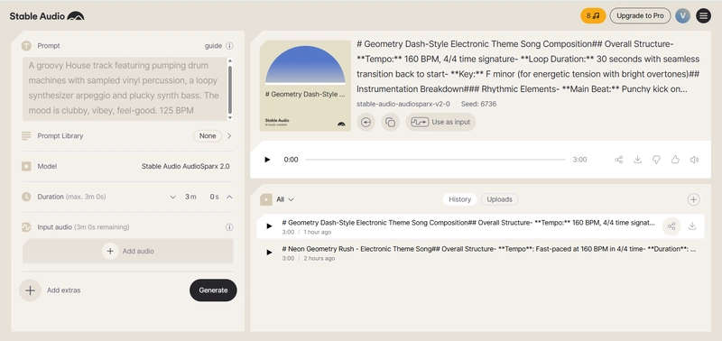
Task: Click the Input audio waveform icon
Action: (x=26, y=226)
